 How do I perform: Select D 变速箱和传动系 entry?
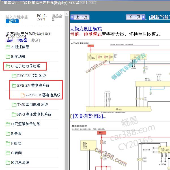click(25, 124)
